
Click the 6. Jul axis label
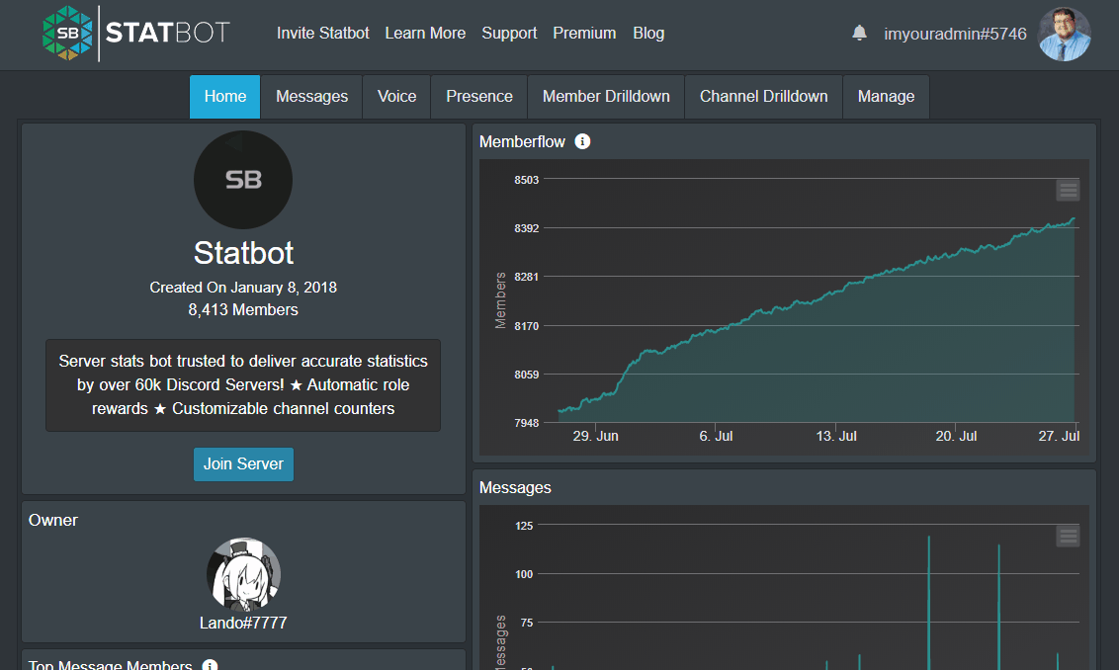pyautogui.click(x=716, y=436)
